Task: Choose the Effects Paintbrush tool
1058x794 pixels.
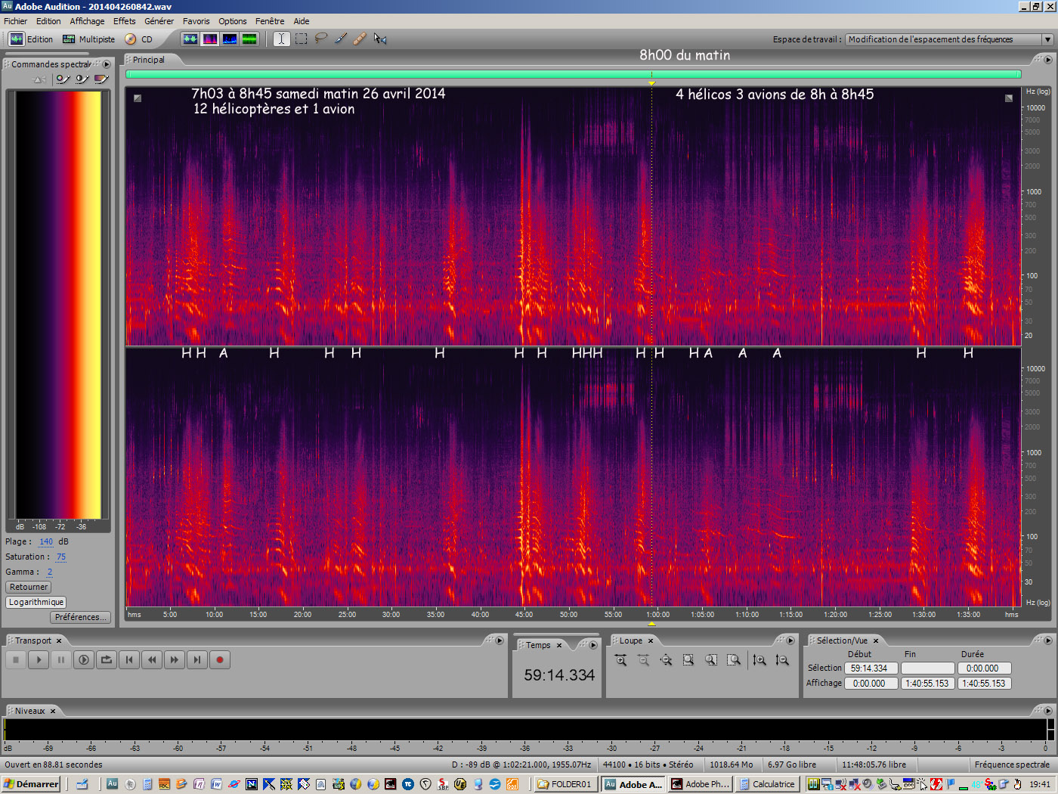Action: (x=340, y=39)
